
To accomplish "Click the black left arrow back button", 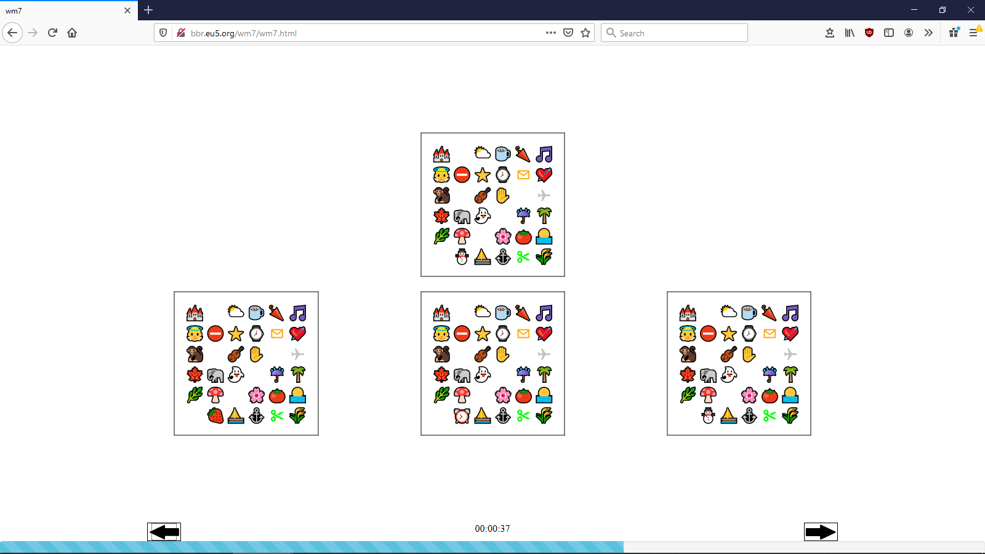I will click(x=164, y=532).
